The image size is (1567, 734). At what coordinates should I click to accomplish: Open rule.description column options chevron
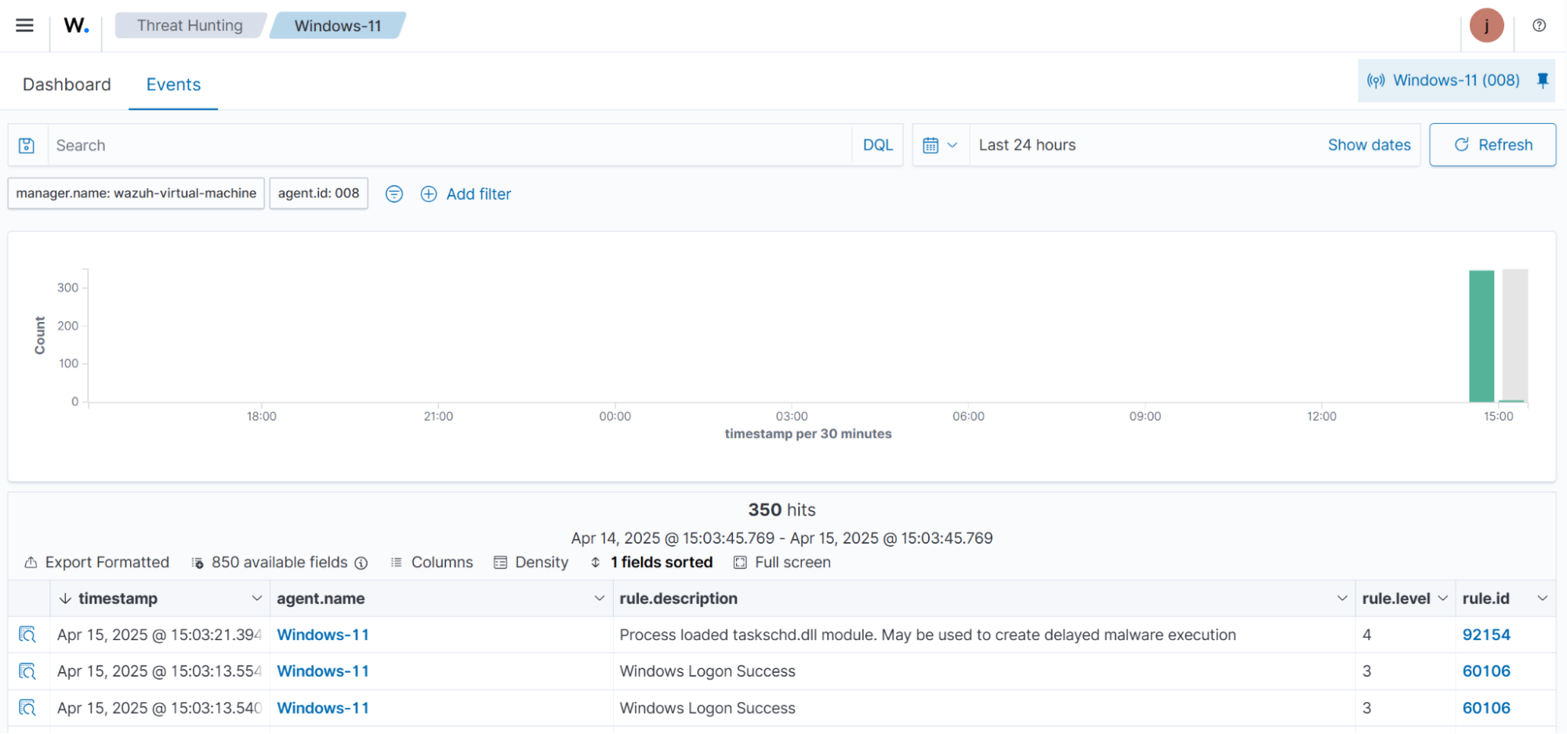(x=1342, y=598)
